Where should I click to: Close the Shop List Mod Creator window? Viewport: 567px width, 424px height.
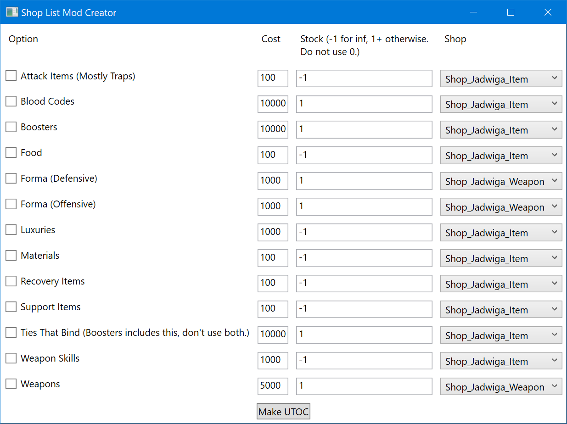click(x=548, y=12)
